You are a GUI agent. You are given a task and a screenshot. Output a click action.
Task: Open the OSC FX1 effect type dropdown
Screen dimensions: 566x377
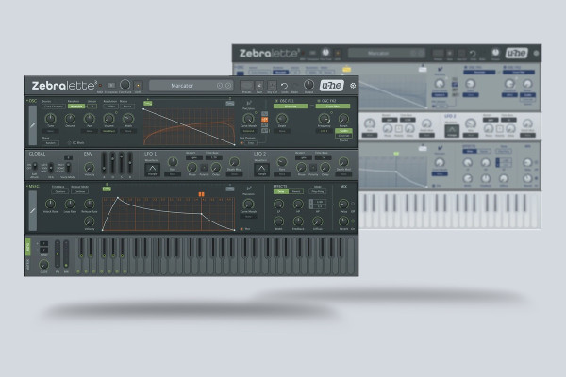pos(291,107)
